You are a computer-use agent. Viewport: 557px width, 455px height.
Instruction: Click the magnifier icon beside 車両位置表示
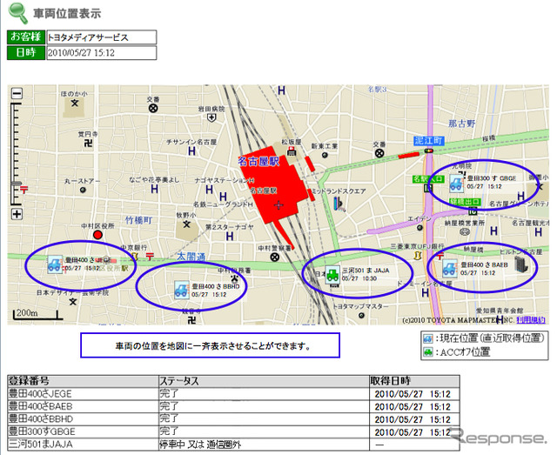[18, 13]
